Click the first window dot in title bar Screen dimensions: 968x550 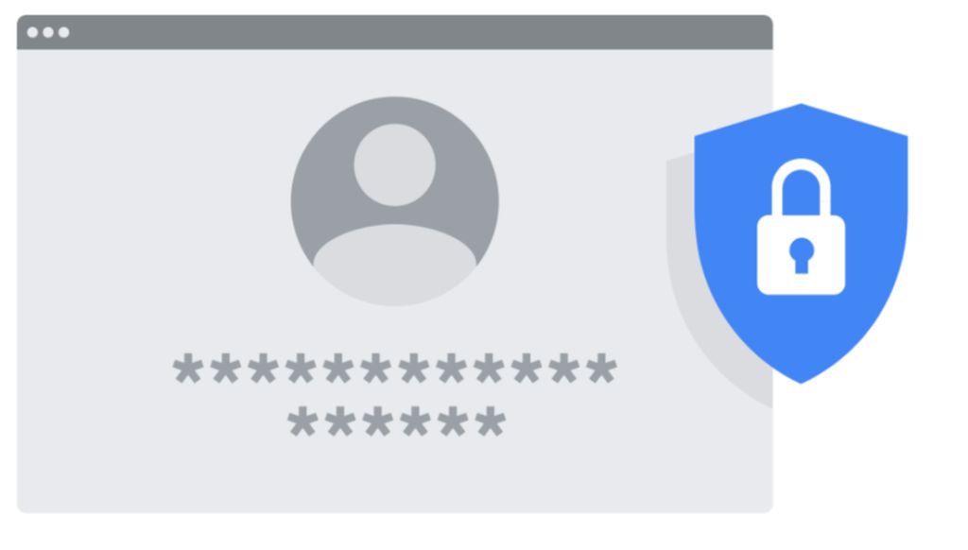pyautogui.click(x=33, y=32)
